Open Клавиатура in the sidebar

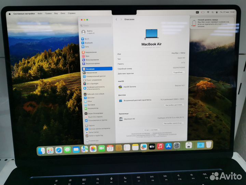tap(92, 141)
